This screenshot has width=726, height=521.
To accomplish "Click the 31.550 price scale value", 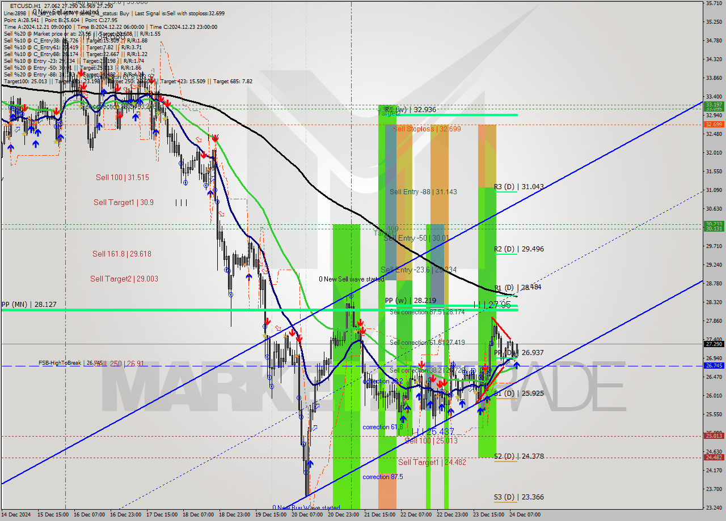I will [x=714, y=171].
